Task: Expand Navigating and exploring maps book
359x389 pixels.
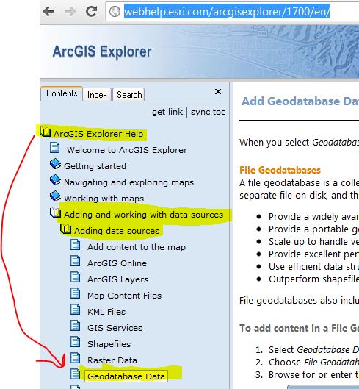Action: pos(55,180)
